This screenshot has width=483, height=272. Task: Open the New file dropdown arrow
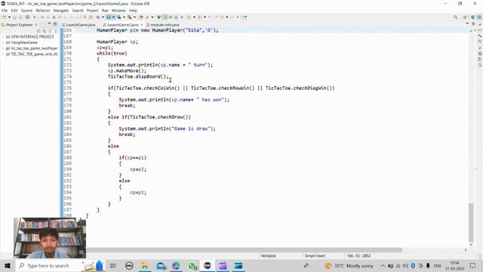click(x=9, y=17)
